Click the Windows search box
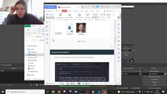This screenshot has height=94, width=167. 25,92
